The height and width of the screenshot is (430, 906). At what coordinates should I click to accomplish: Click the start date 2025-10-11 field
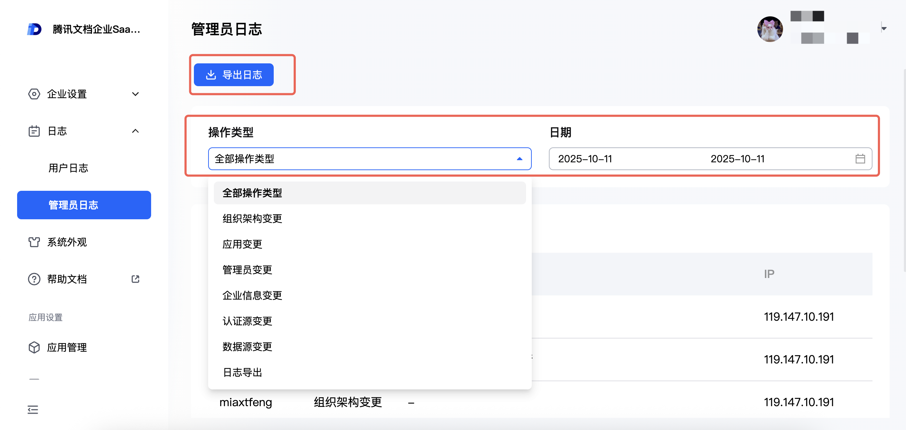(x=585, y=159)
